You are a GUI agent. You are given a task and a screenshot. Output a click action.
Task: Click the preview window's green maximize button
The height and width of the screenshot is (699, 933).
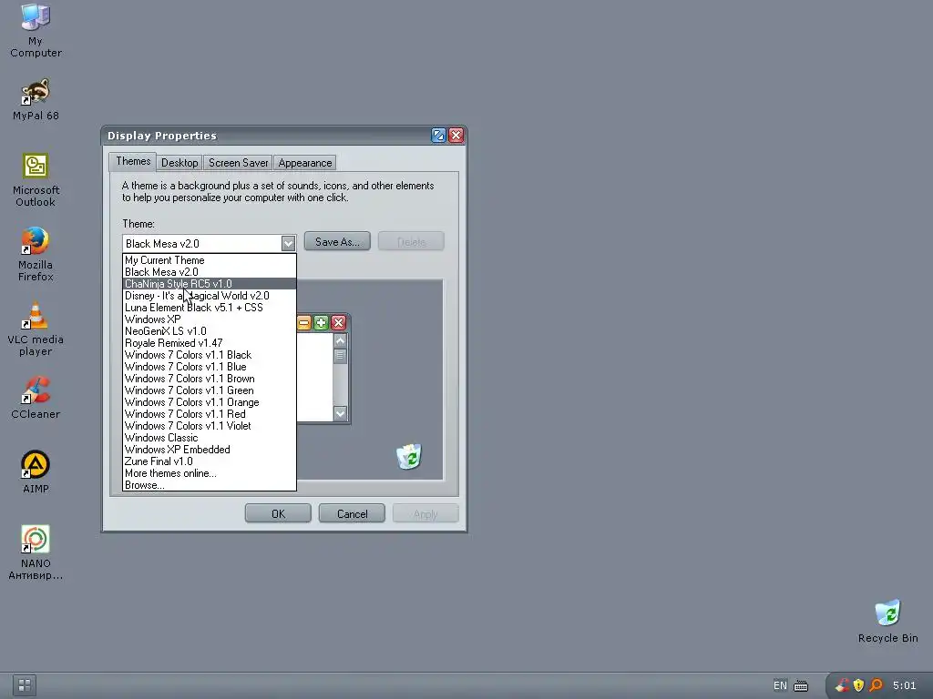click(x=322, y=323)
